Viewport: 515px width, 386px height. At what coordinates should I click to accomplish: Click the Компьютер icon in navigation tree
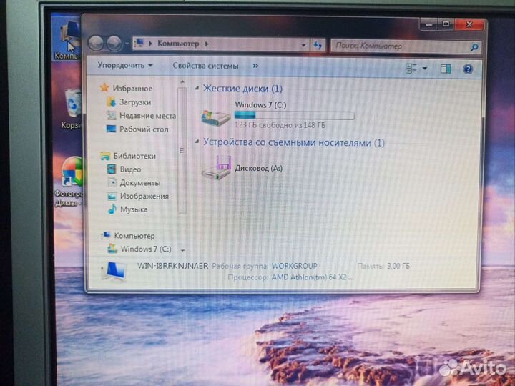pos(105,235)
